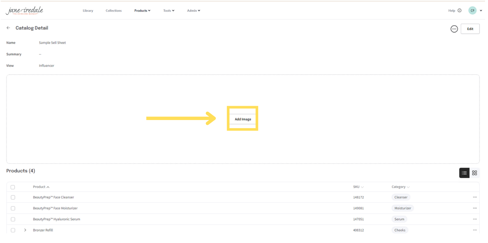The height and width of the screenshot is (243, 488).
Task: Click the Help info icon
Action: pos(459,11)
